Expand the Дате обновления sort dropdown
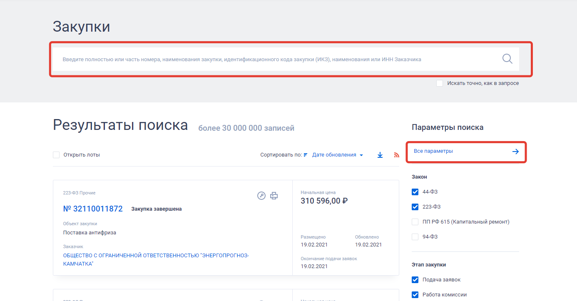 [x=337, y=155]
